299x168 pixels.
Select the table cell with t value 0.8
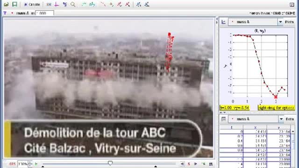tap(232, 150)
